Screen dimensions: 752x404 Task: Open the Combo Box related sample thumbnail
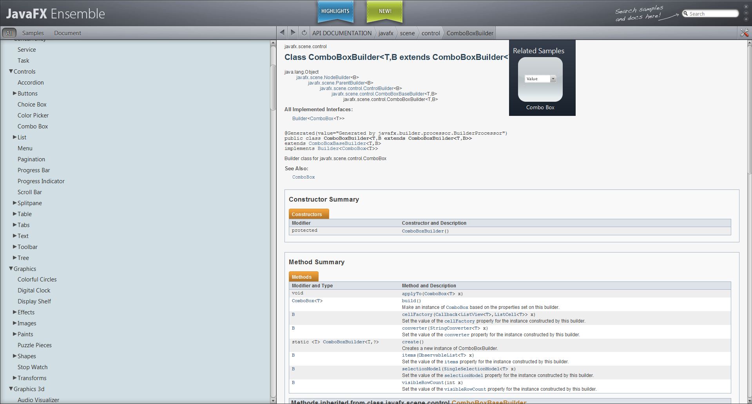540,79
